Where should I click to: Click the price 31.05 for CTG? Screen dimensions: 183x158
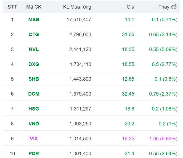(128, 35)
